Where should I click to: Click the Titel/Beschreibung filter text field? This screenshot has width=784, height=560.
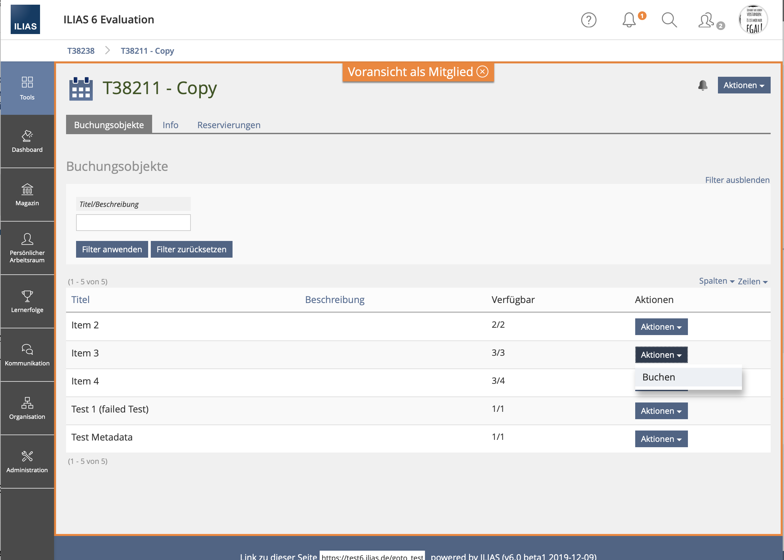(133, 222)
